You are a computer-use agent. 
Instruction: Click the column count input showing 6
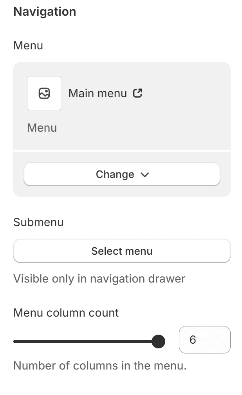(x=204, y=340)
